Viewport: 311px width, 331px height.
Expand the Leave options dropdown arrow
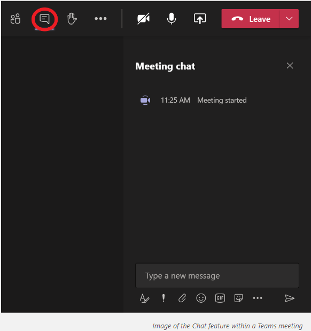(x=289, y=19)
